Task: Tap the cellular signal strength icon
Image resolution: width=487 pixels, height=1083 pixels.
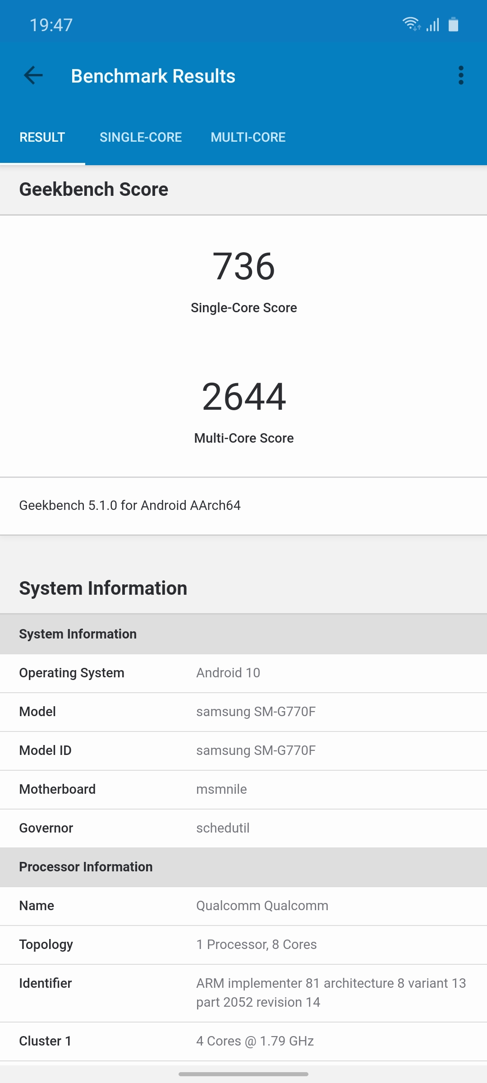Action: click(433, 24)
